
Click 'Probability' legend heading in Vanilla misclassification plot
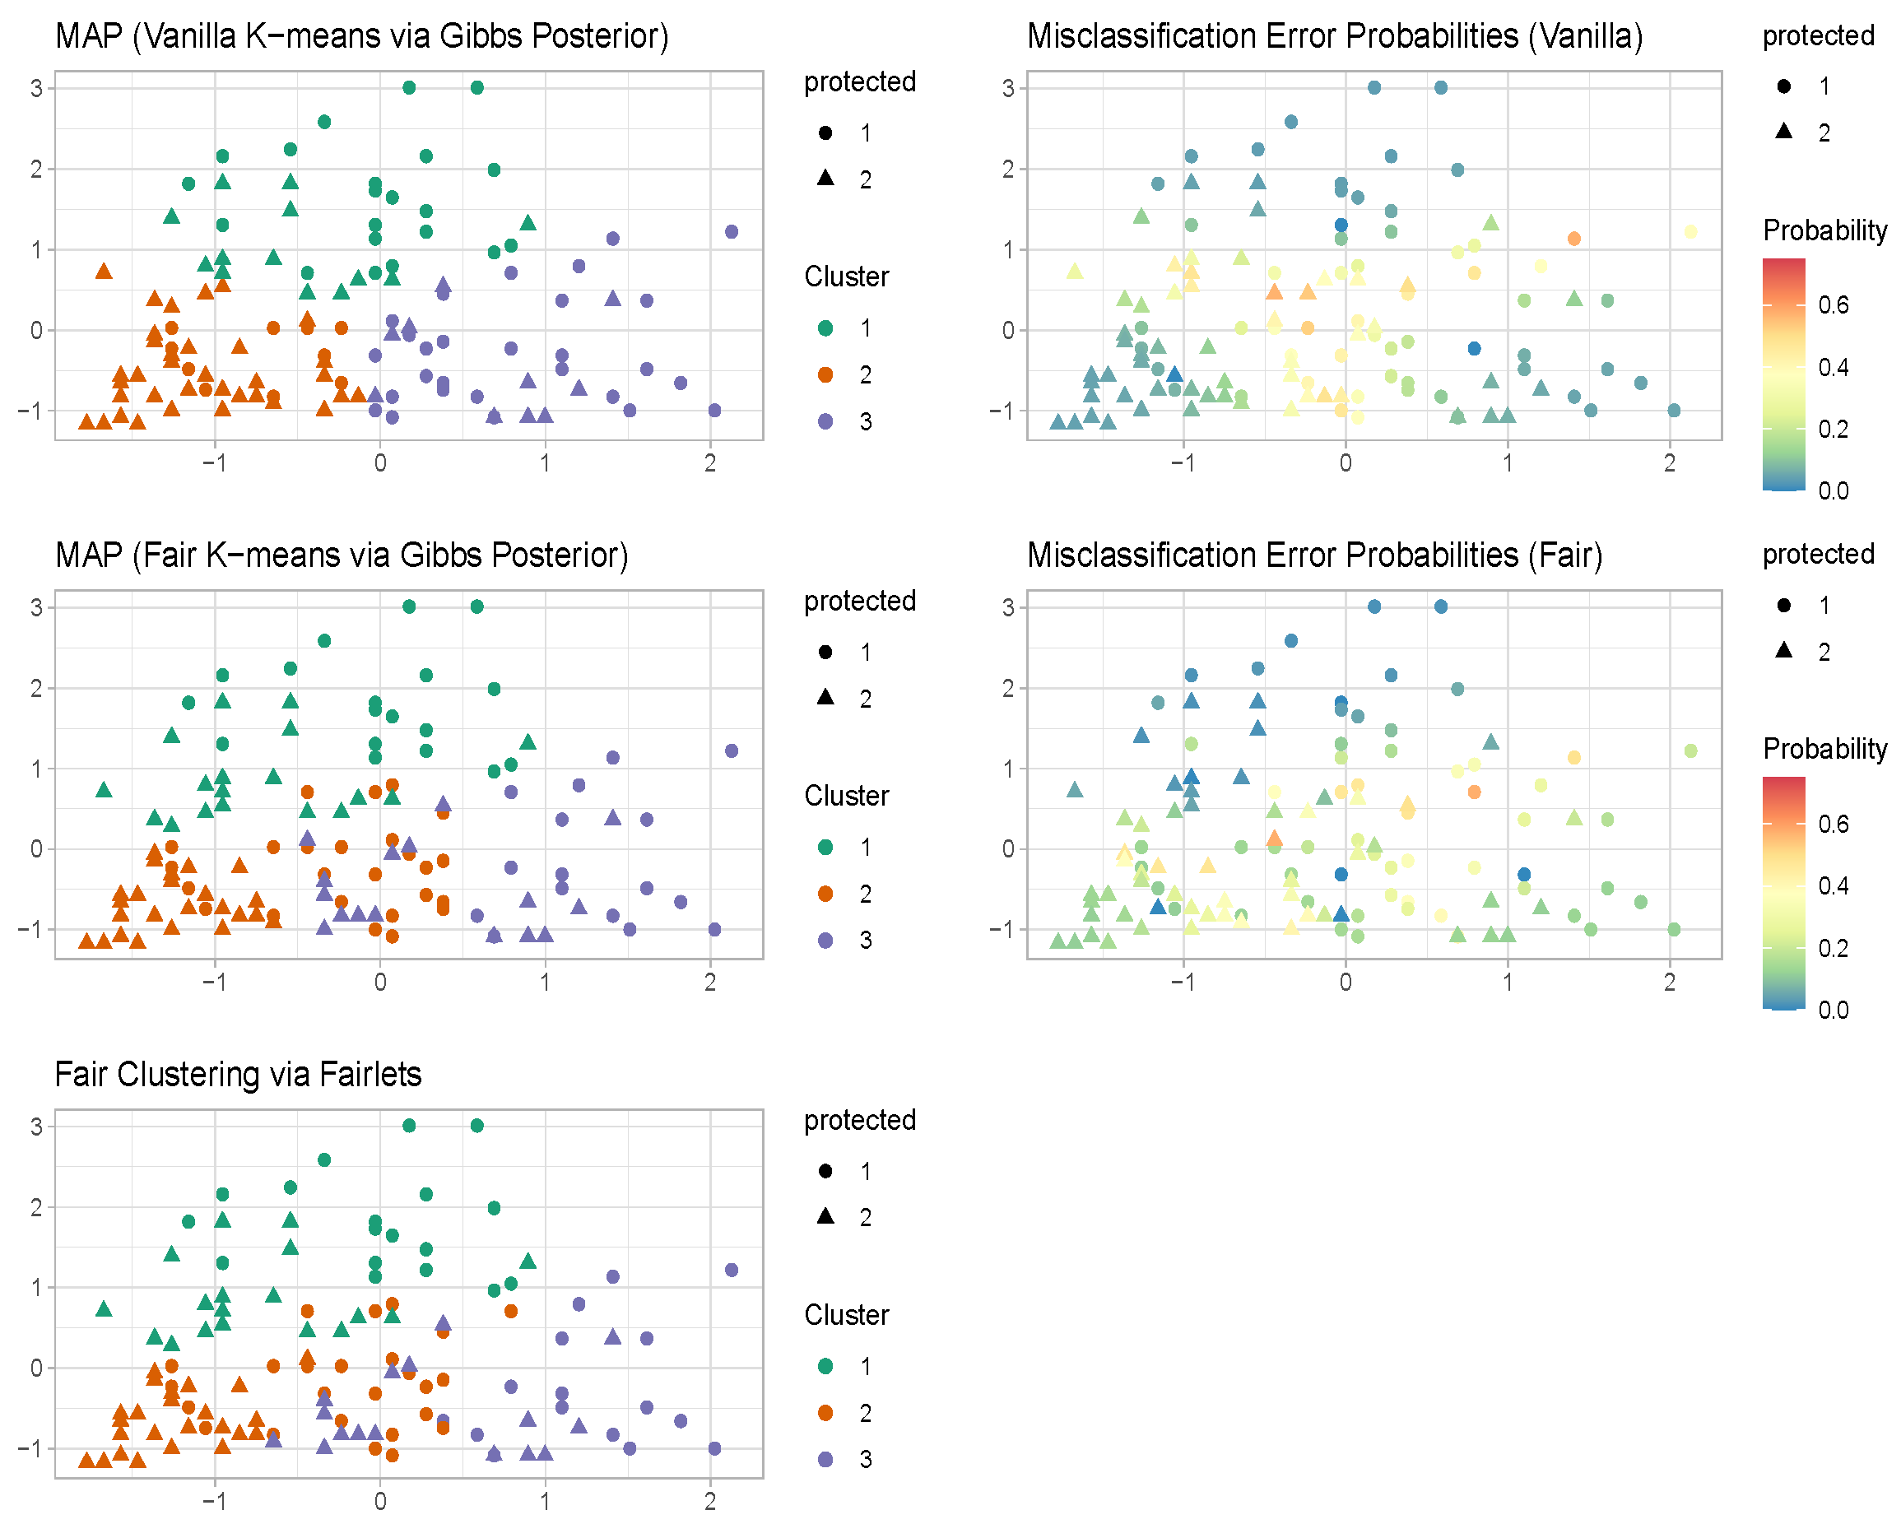(1824, 230)
